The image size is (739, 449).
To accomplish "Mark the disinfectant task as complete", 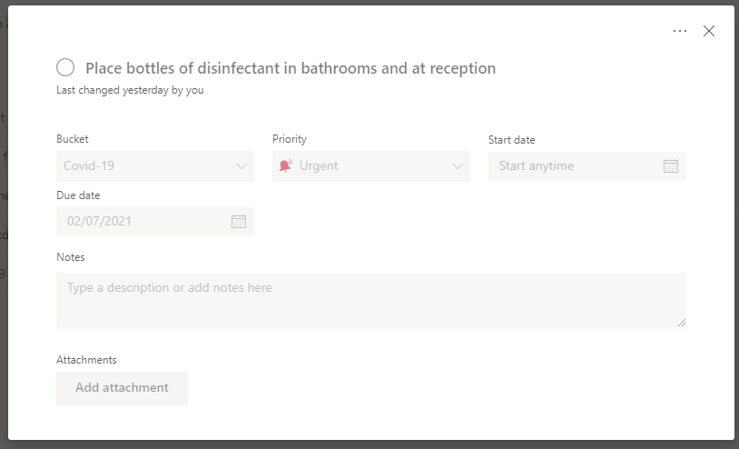I will click(x=65, y=68).
